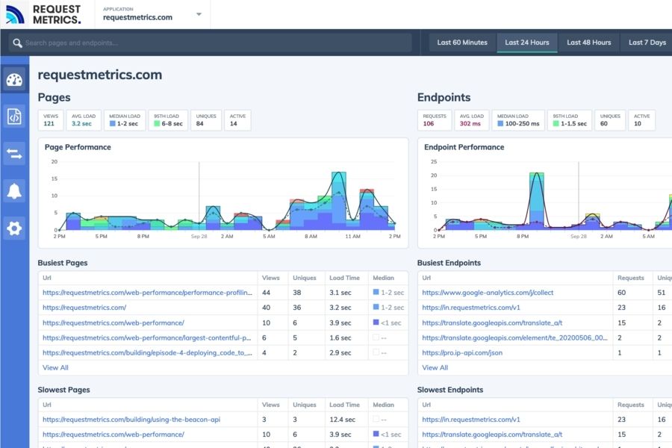Click the Views column header
This screenshot has width=672, height=448.
coord(273,278)
